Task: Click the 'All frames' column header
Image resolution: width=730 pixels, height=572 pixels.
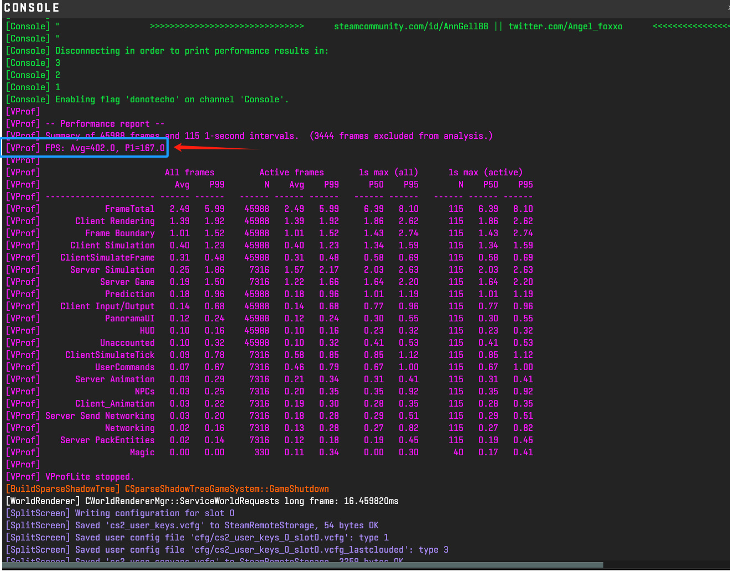Action: point(189,173)
